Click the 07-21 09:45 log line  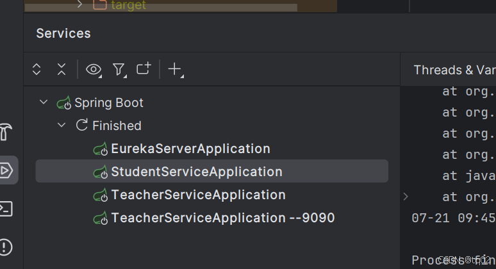(x=454, y=218)
